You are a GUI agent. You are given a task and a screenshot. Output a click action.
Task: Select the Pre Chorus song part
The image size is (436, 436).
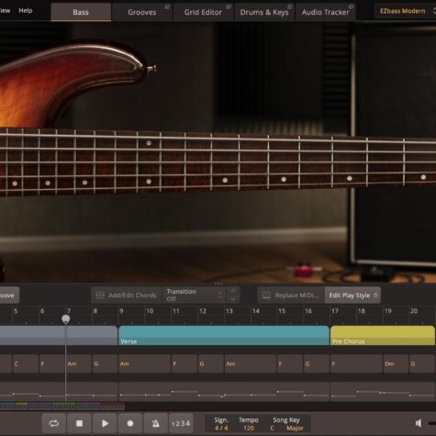(383, 335)
